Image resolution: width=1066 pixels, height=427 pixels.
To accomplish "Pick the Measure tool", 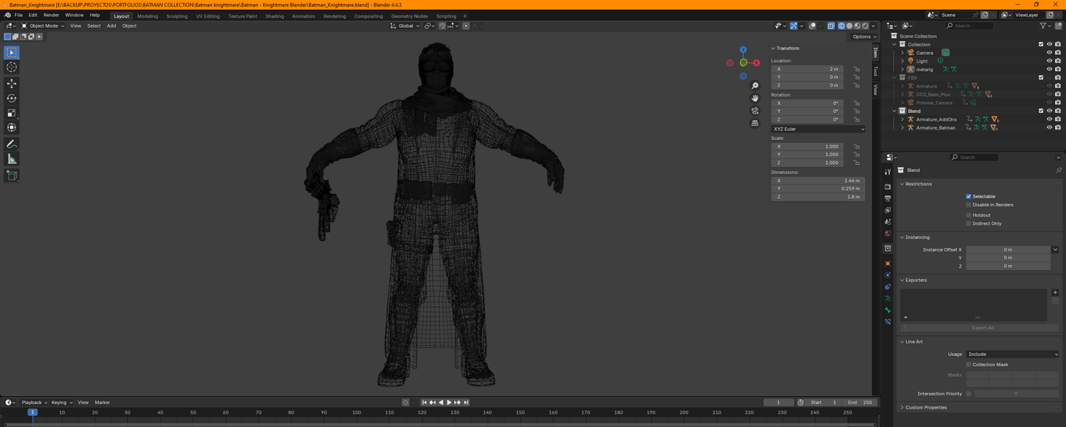I will [x=11, y=159].
